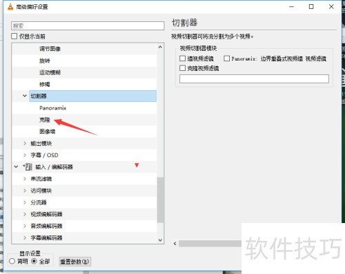Image resolution: width=345 pixels, height=274 pixels.
Task: Select 输出模块 tree item
Action: (x=41, y=143)
